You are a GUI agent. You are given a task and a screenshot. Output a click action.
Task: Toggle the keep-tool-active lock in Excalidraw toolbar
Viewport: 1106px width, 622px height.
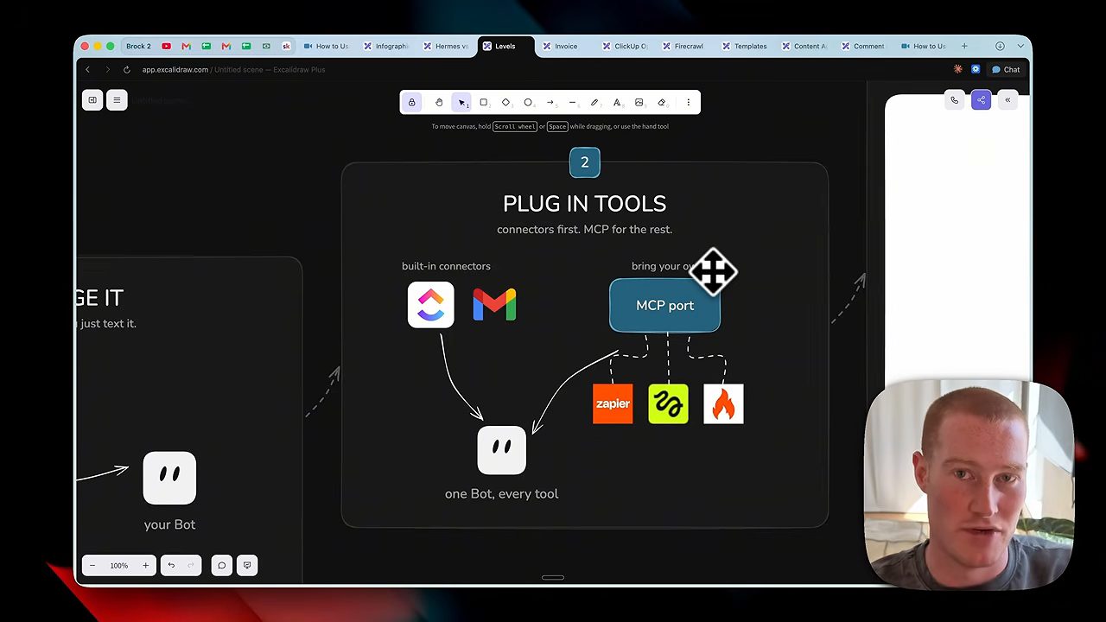click(x=411, y=102)
